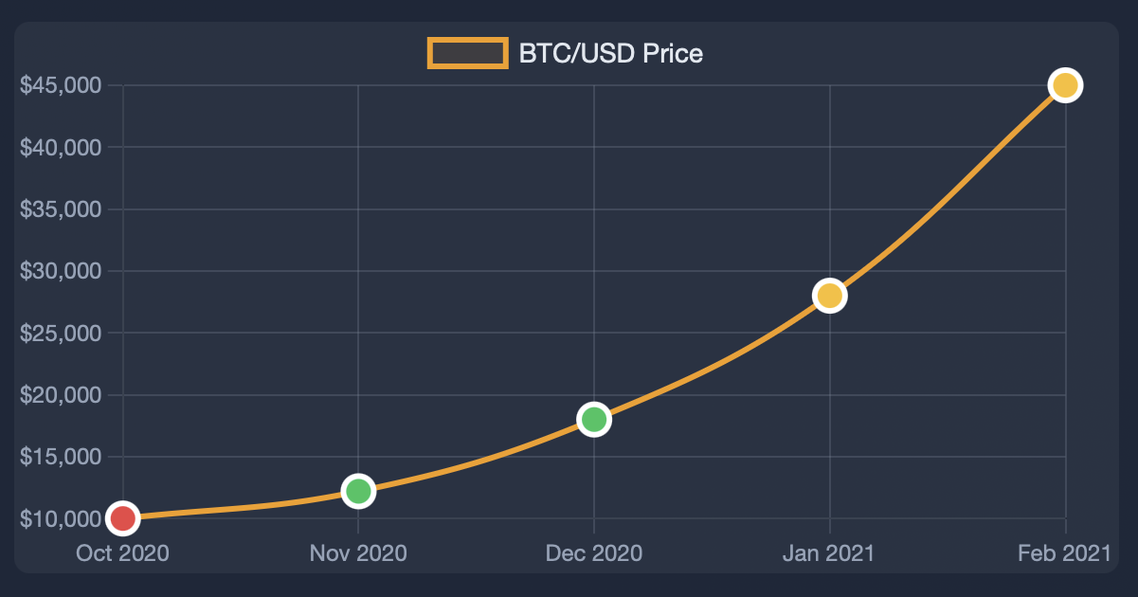
Task: Click the Oct 2020 axis label
Action: (x=123, y=553)
